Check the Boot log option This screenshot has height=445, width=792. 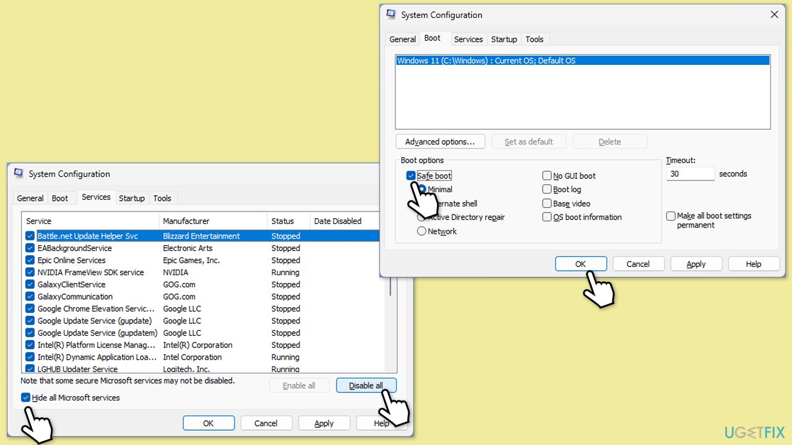point(547,190)
